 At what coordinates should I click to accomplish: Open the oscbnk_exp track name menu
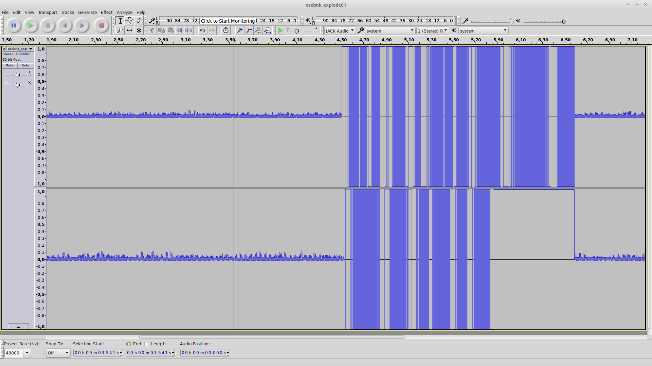(20, 49)
